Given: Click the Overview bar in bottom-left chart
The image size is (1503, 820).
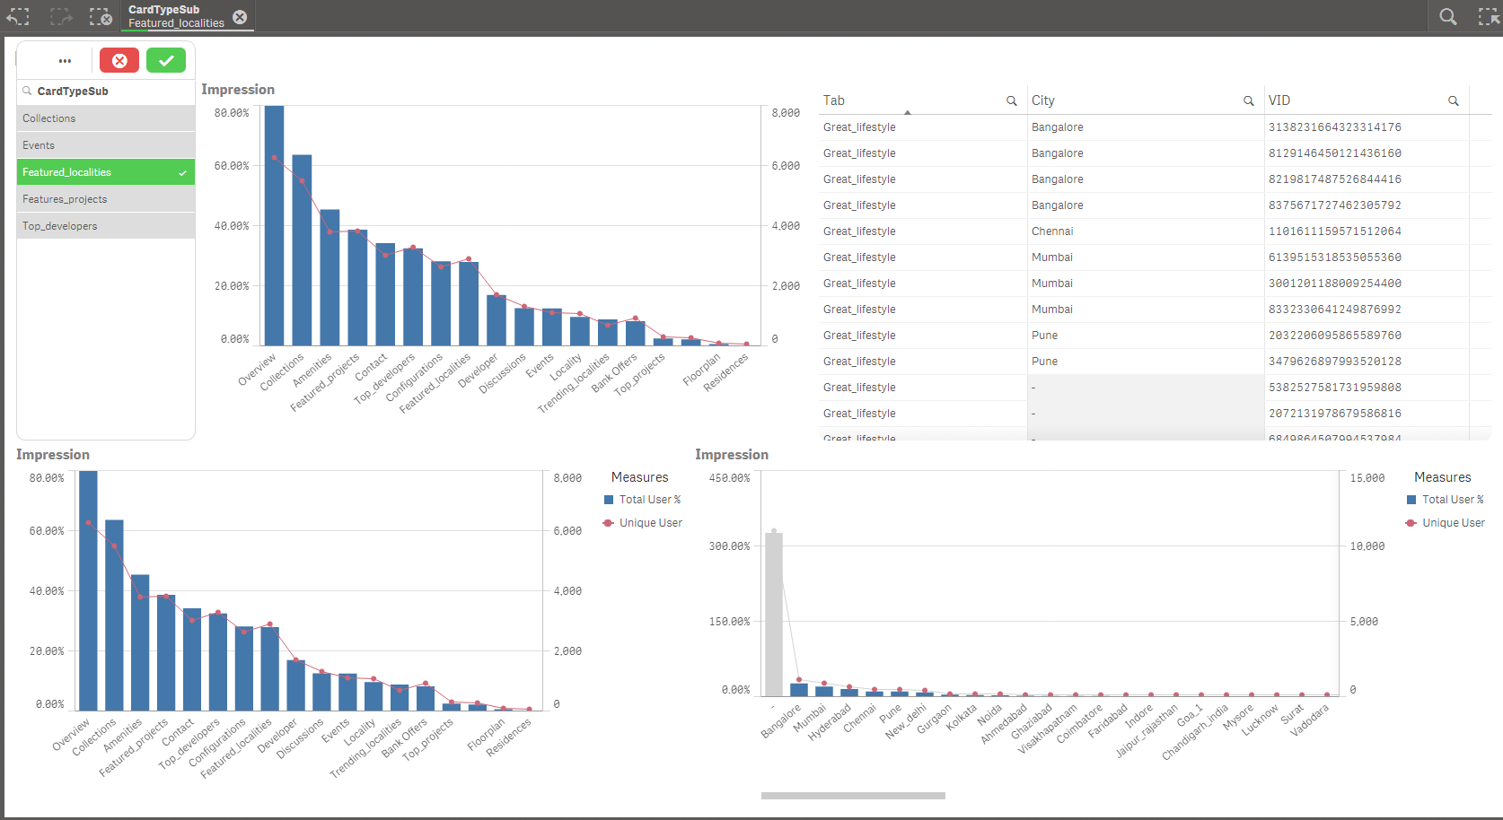Looking at the screenshot, I should click(x=88, y=590).
